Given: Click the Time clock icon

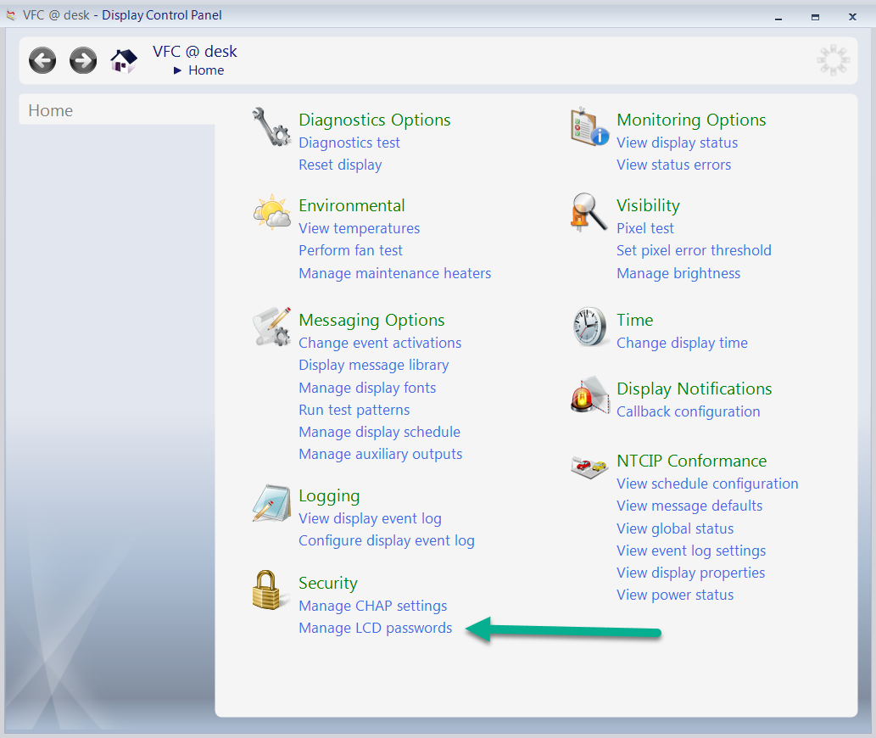Looking at the screenshot, I should point(589,327).
